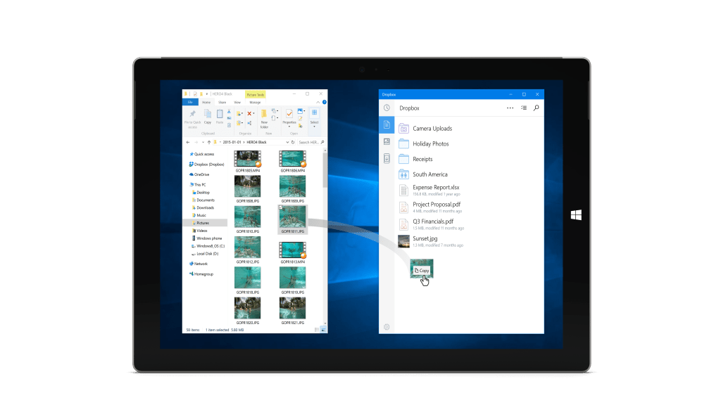Click the Dropbox search magnifier icon
The width and height of the screenshot is (721, 405).
click(536, 108)
